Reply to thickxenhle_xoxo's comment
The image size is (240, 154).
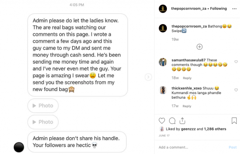[x=187, y=106]
